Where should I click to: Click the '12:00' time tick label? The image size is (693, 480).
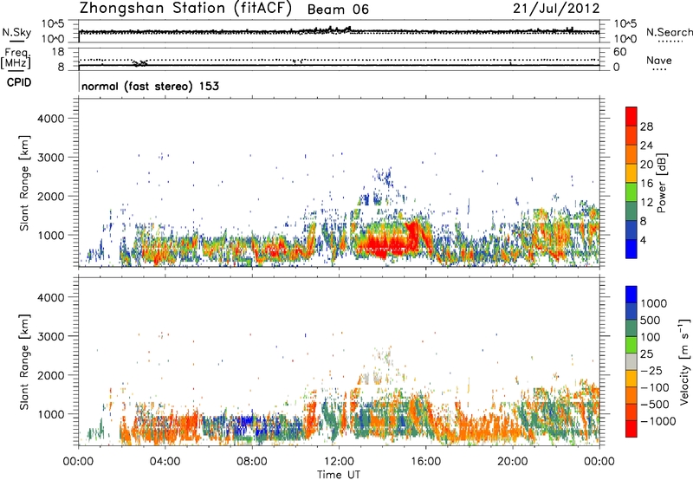339,462
